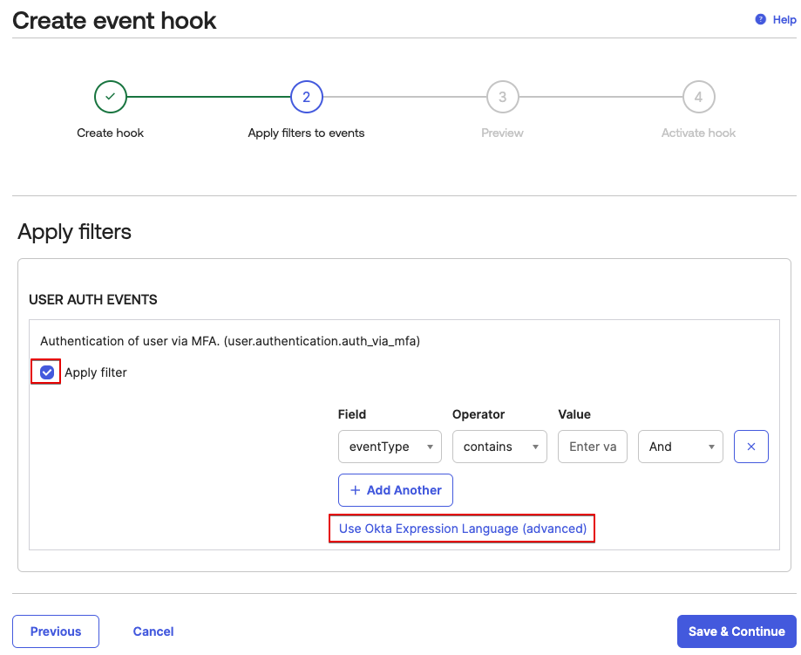
Task: Select the step 2 circle in the wizard
Action: [307, 97]
